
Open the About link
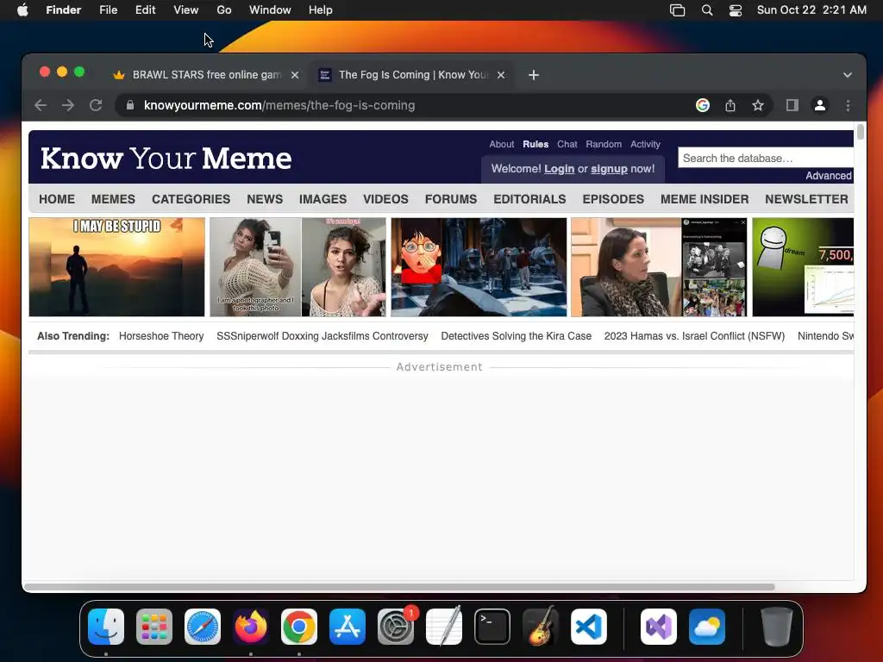[x=501, y=144]
